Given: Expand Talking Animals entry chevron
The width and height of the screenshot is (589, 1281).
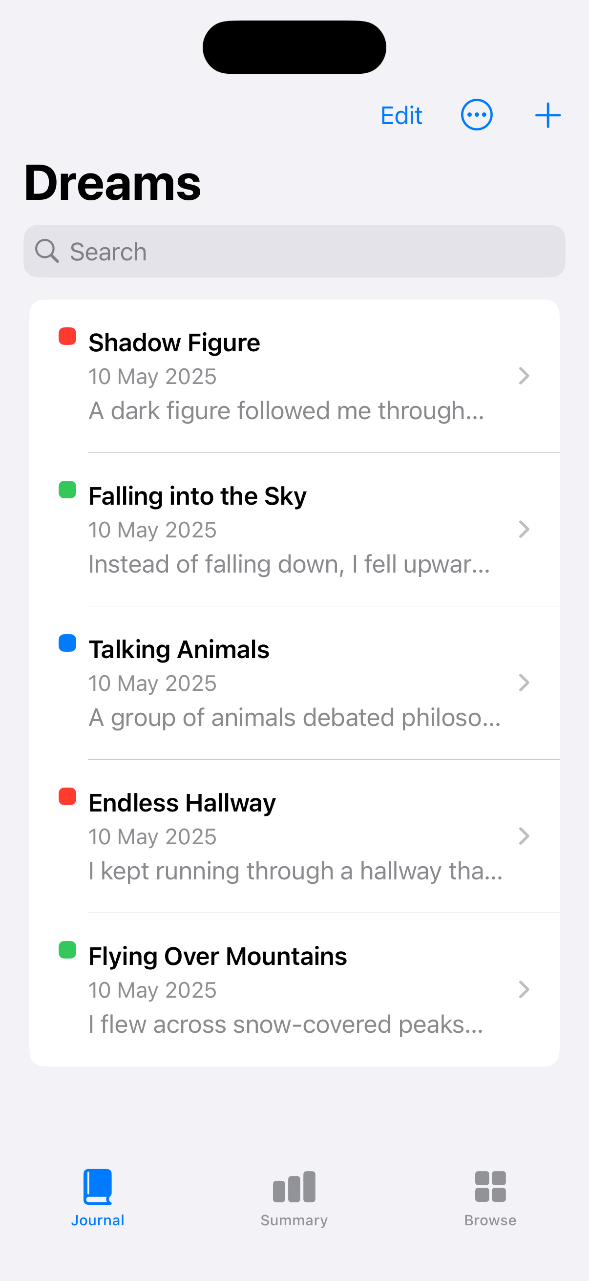Looking at the screenshot, I should point(524,683).
